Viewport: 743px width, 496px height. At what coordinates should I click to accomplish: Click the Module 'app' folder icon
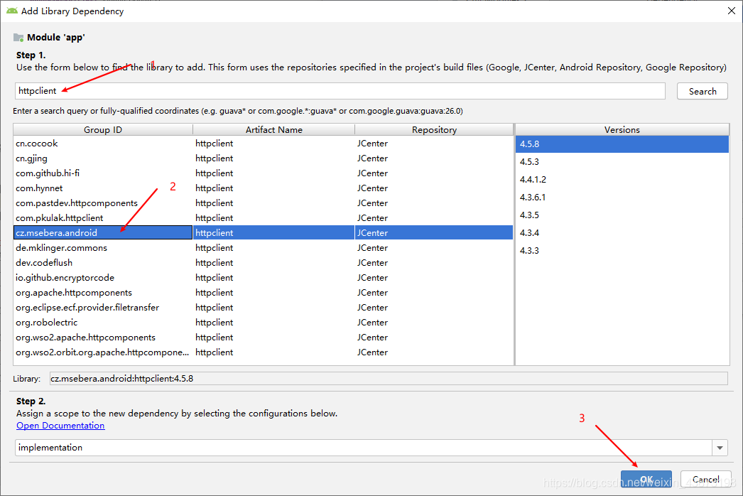(18, 38)
